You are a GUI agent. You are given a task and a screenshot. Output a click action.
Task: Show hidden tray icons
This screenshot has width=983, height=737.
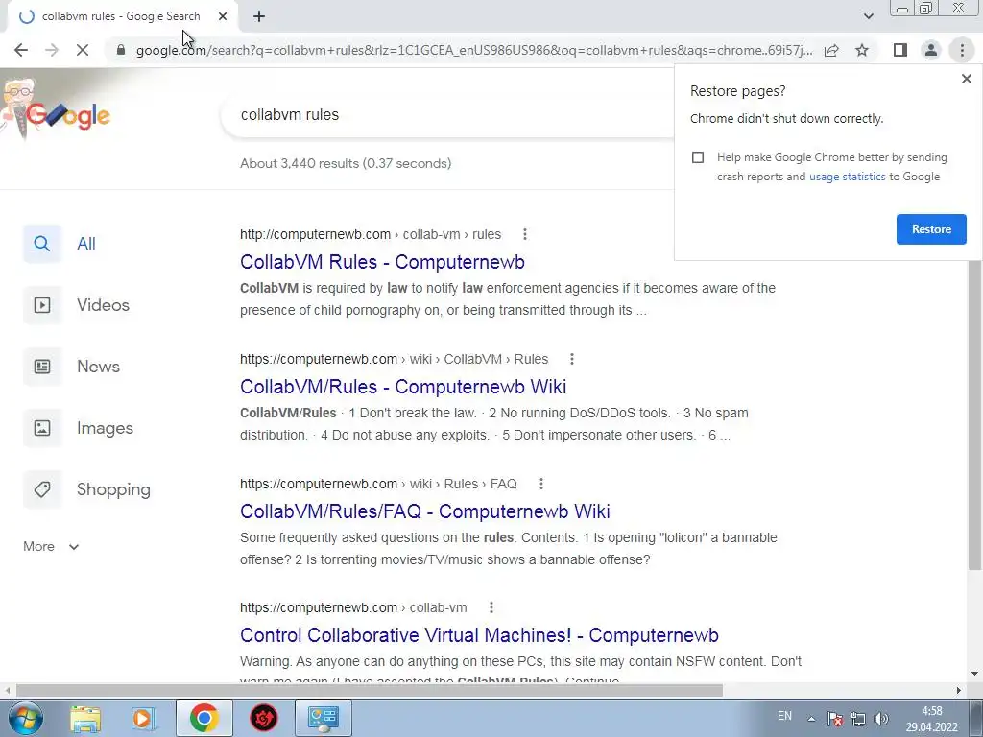click(x=811, y=719)
